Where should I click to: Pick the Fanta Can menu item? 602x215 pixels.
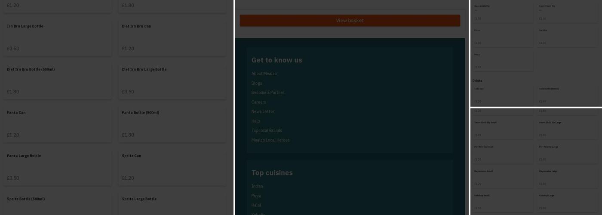click(x=57, y=124)
